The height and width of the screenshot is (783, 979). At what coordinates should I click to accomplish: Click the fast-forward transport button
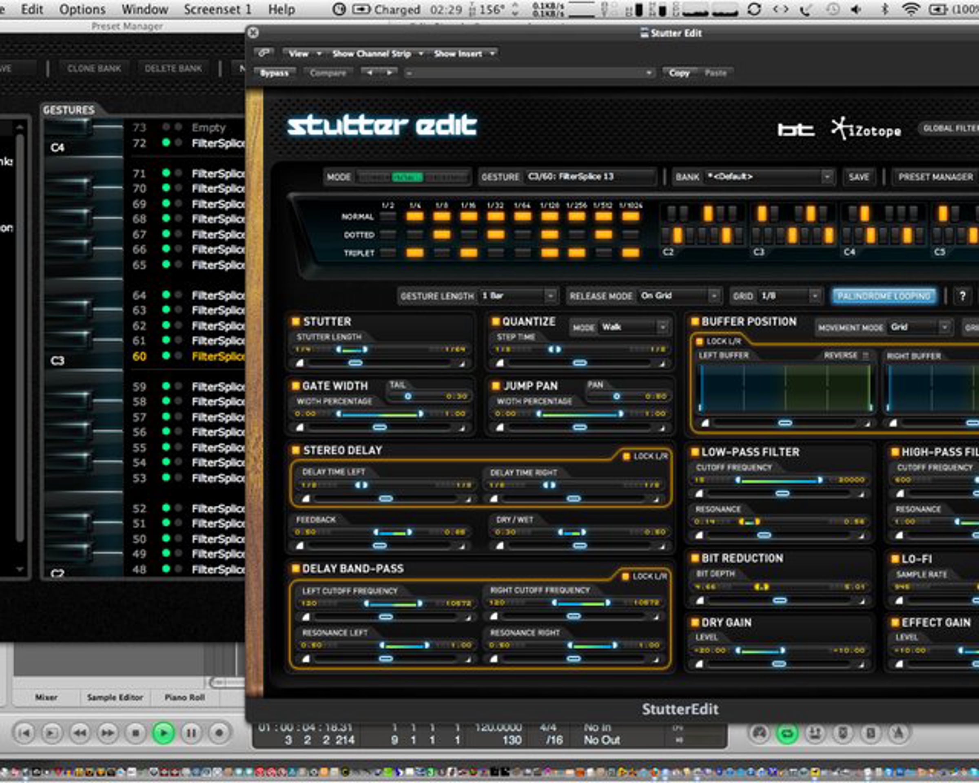click(108, 732)
